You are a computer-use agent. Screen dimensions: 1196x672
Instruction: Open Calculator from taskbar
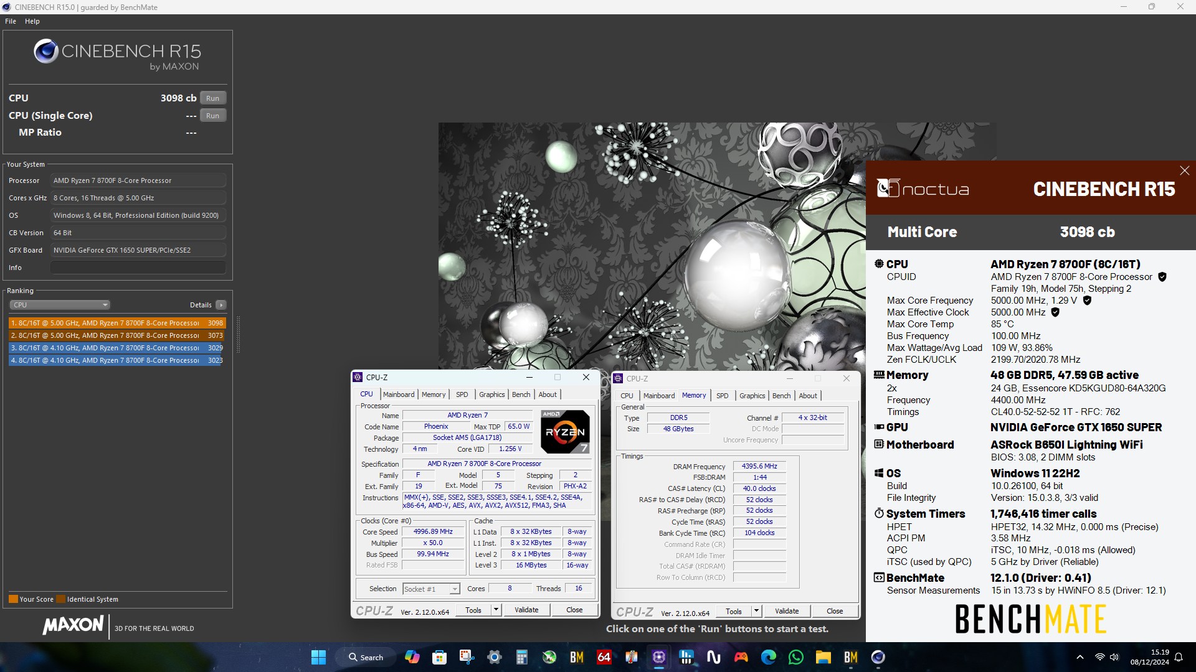(x=521, y=657)
